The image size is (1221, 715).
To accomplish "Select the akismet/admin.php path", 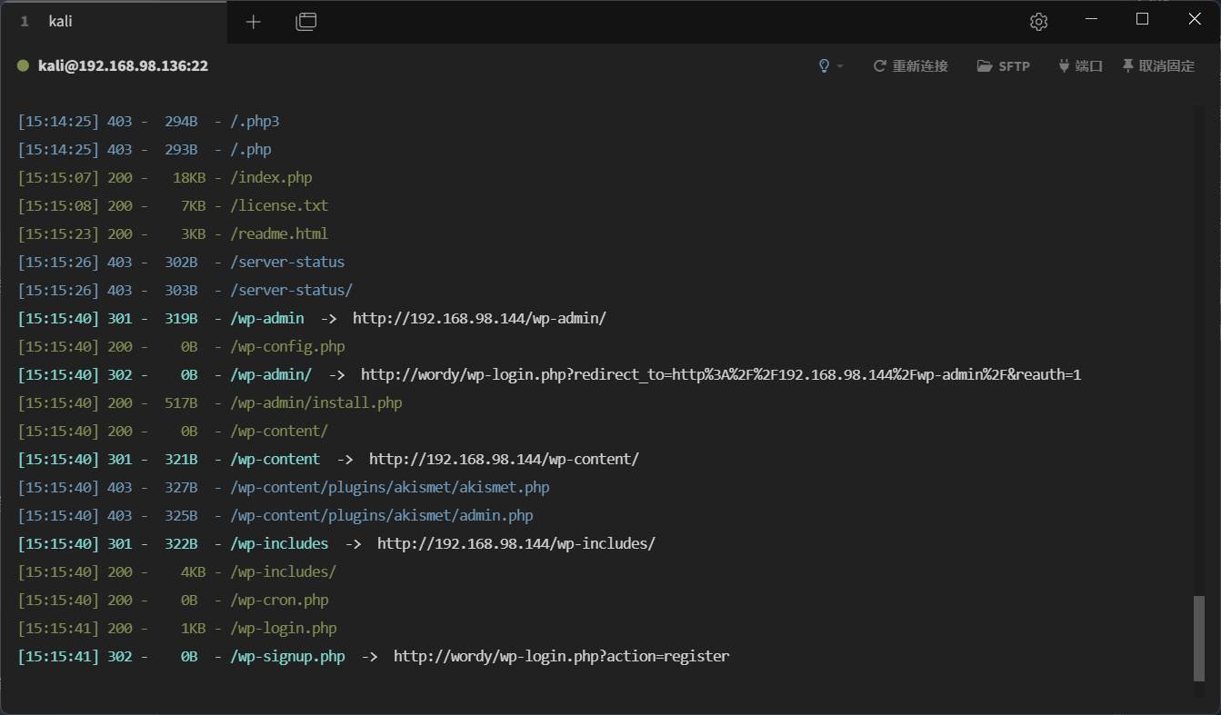I will pos(382,515).
